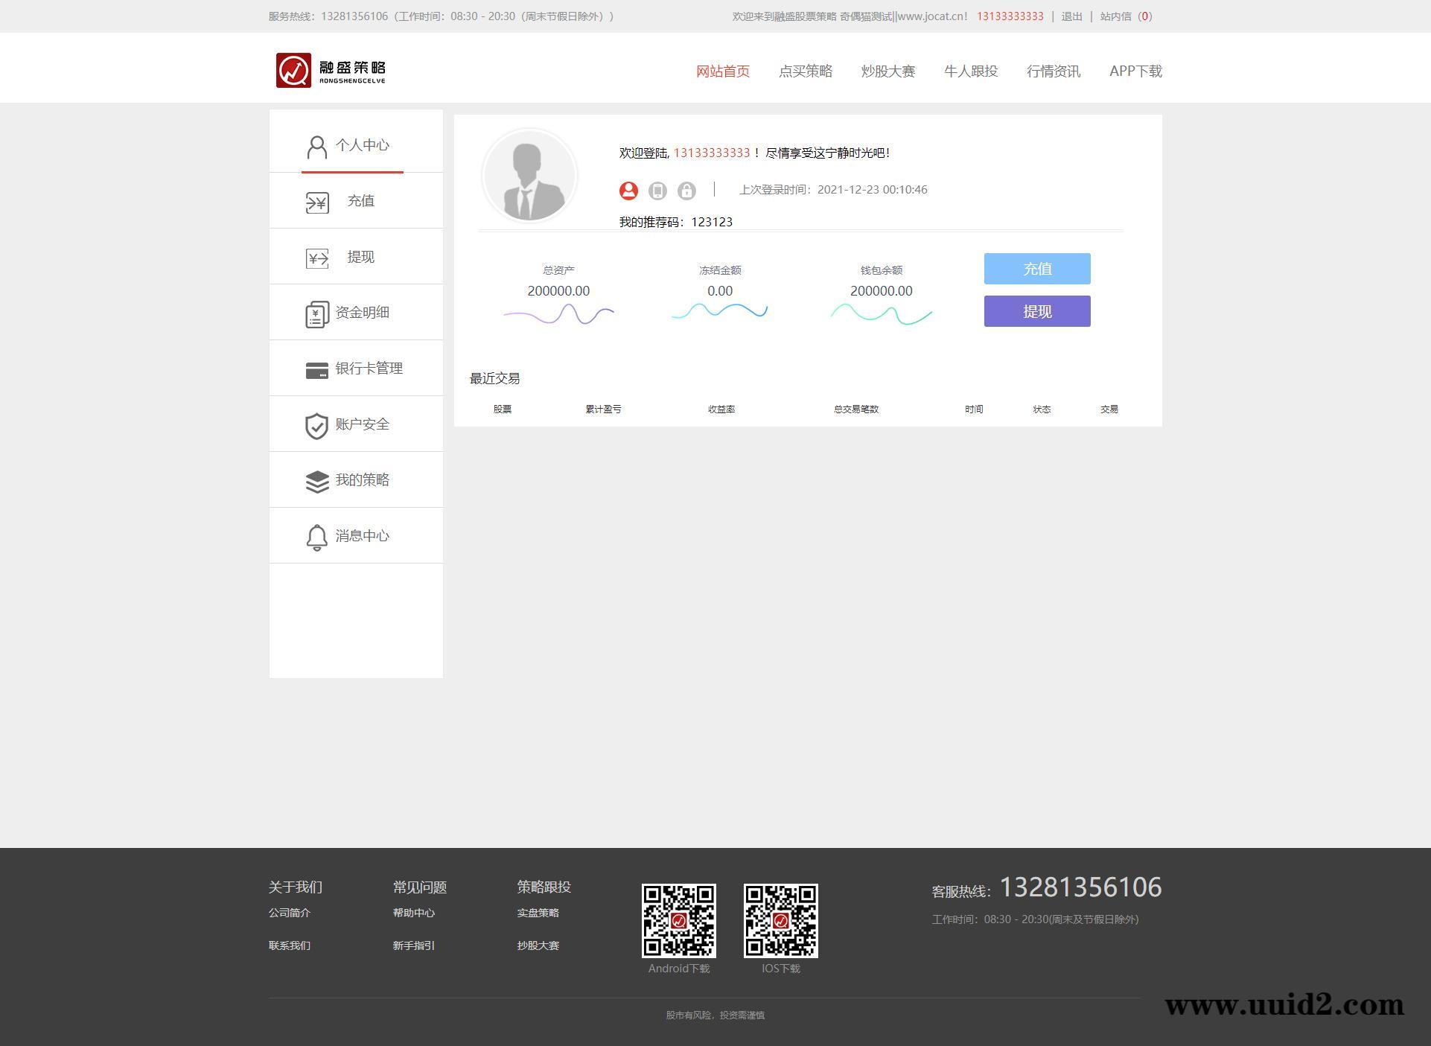Open 银行卡管理 bank card icon
The width and height of the screenshot is (1431, 1046).
316,369
